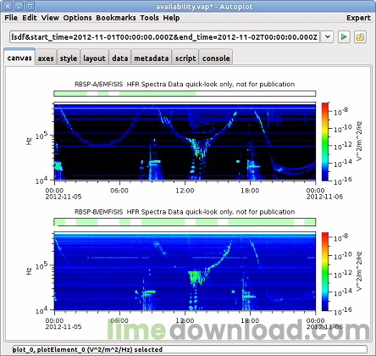Open the Tools menu
This screenshot has height=356, width=376.
[x=149, y=18]
